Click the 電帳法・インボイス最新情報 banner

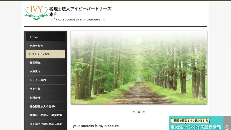(x=196, y=126)
